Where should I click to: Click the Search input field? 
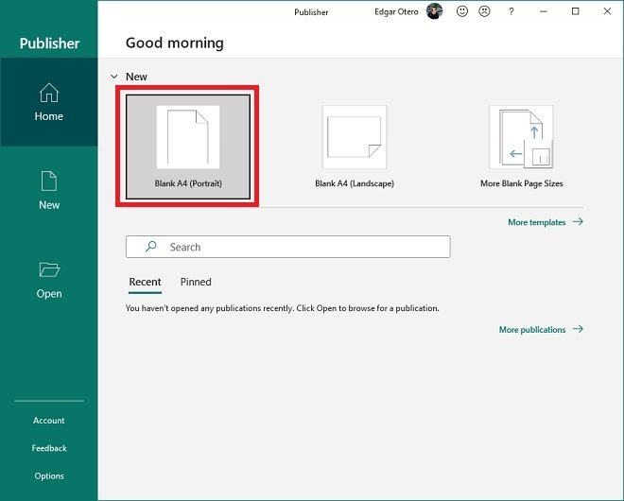click(x=288, y=247)
